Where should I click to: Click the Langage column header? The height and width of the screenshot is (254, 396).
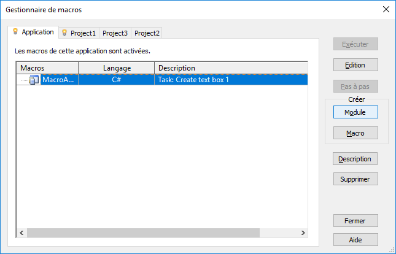click(117, 68)
